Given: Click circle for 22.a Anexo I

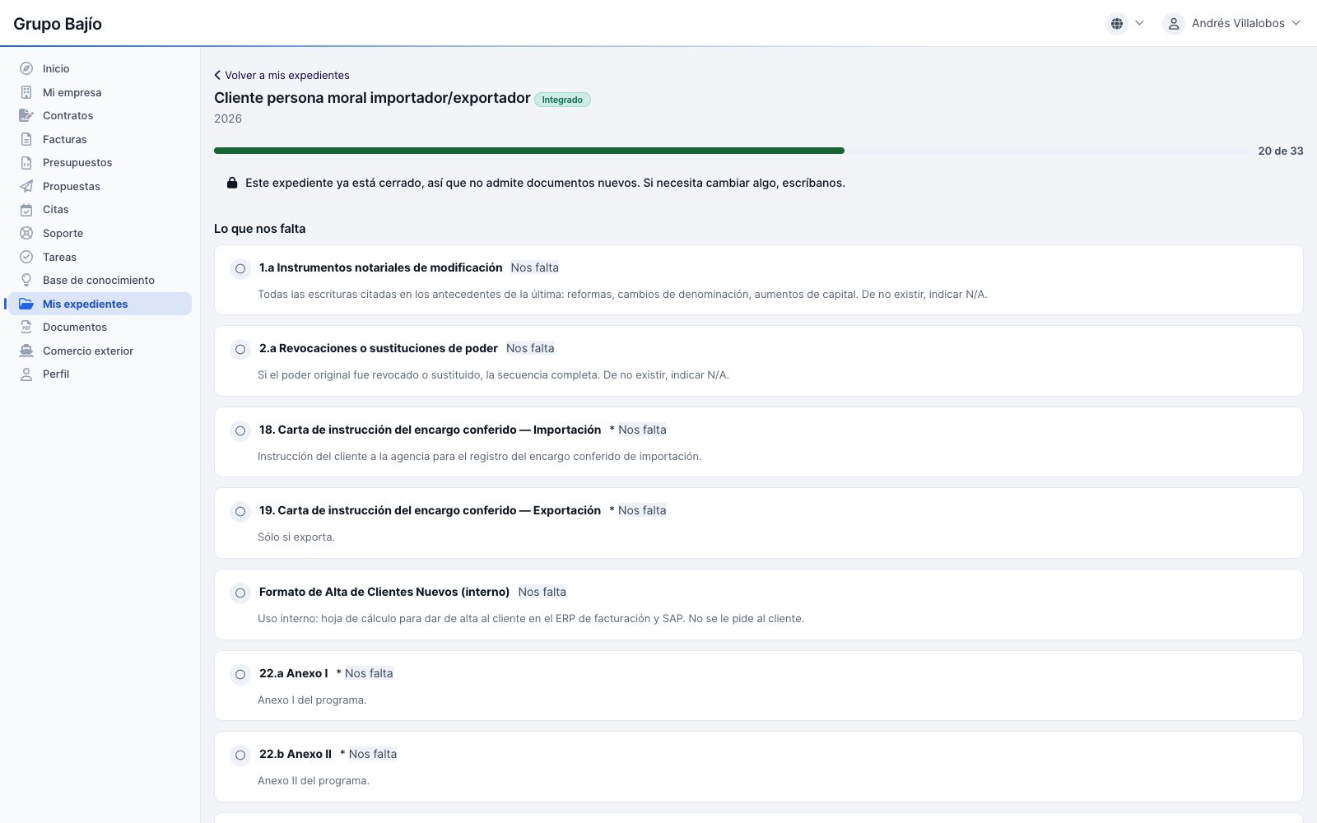Looking at the screenshot, I should coord(240,674).
